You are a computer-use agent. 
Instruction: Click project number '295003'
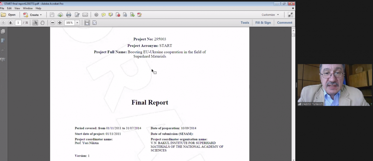[160, 39]
